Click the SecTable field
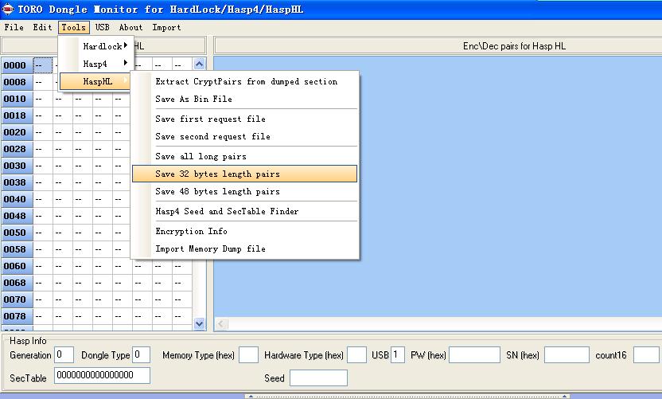 click(x=102, y=375)
